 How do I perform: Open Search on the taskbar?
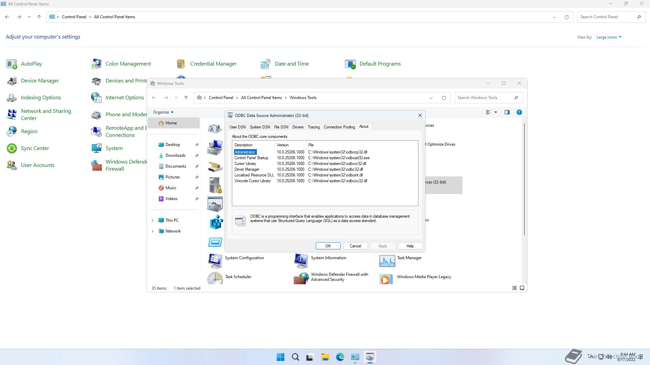pyautogui.click(x=295, y=357)
